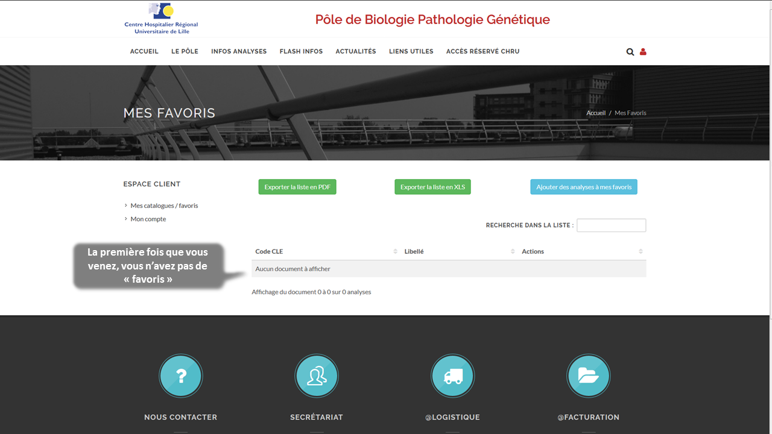772x434 pixels.
Task: Open the Facturation folder icon
Action: pyautogui.click(x=589, y=376)
